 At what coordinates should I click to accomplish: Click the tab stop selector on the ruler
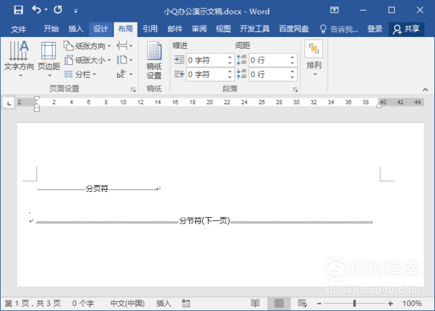point(9,103)
